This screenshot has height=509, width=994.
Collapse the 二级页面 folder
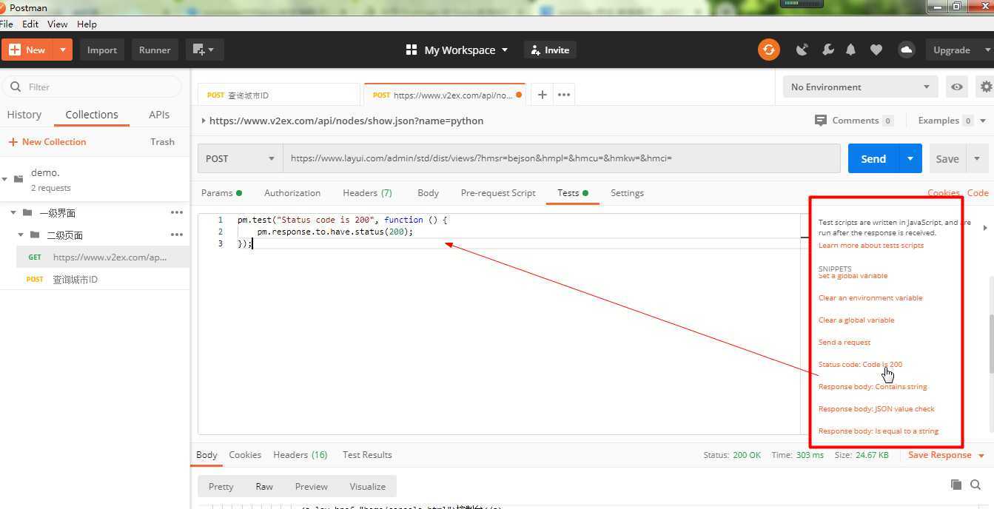[21, 235]
